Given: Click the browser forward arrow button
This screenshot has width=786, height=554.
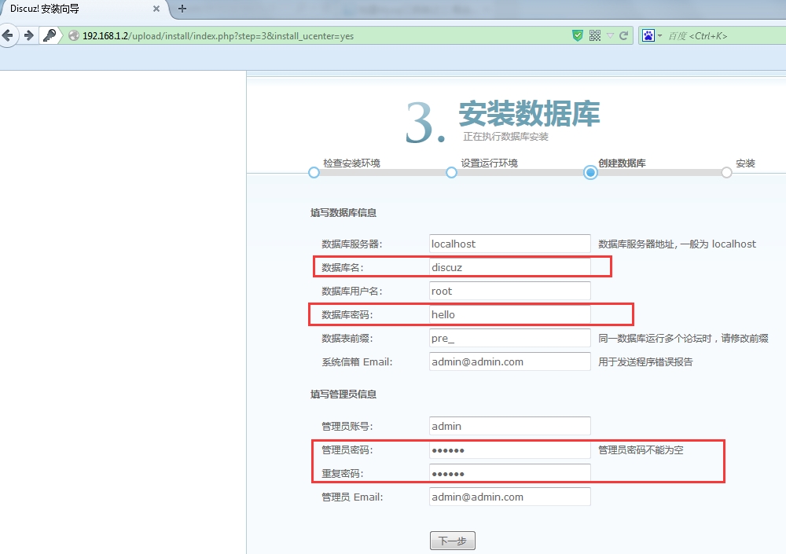Looking at the screenshot, I should click(x=28, y=35).
